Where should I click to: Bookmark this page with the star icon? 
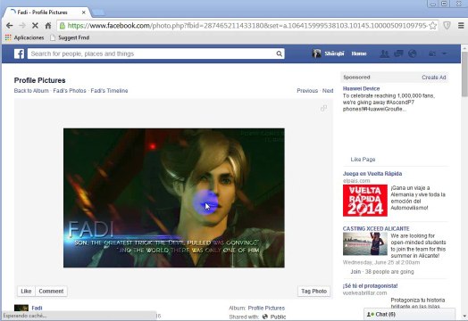[x=432, y=26]
